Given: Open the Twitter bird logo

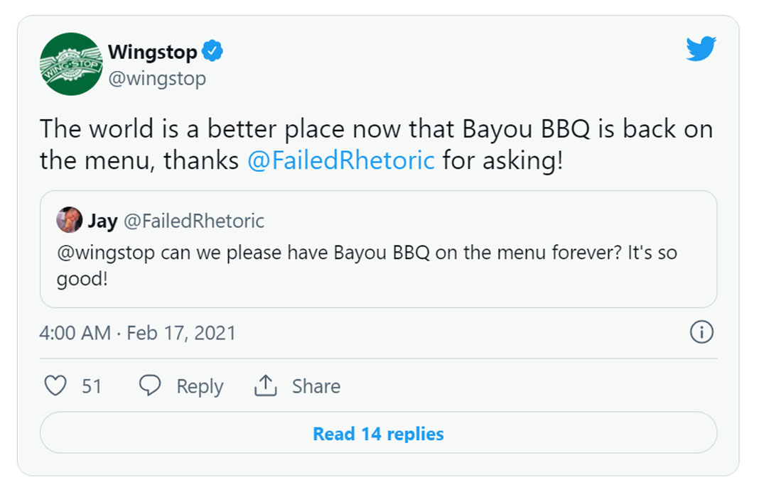Looking at the screenshot, I should pos(701,49).
